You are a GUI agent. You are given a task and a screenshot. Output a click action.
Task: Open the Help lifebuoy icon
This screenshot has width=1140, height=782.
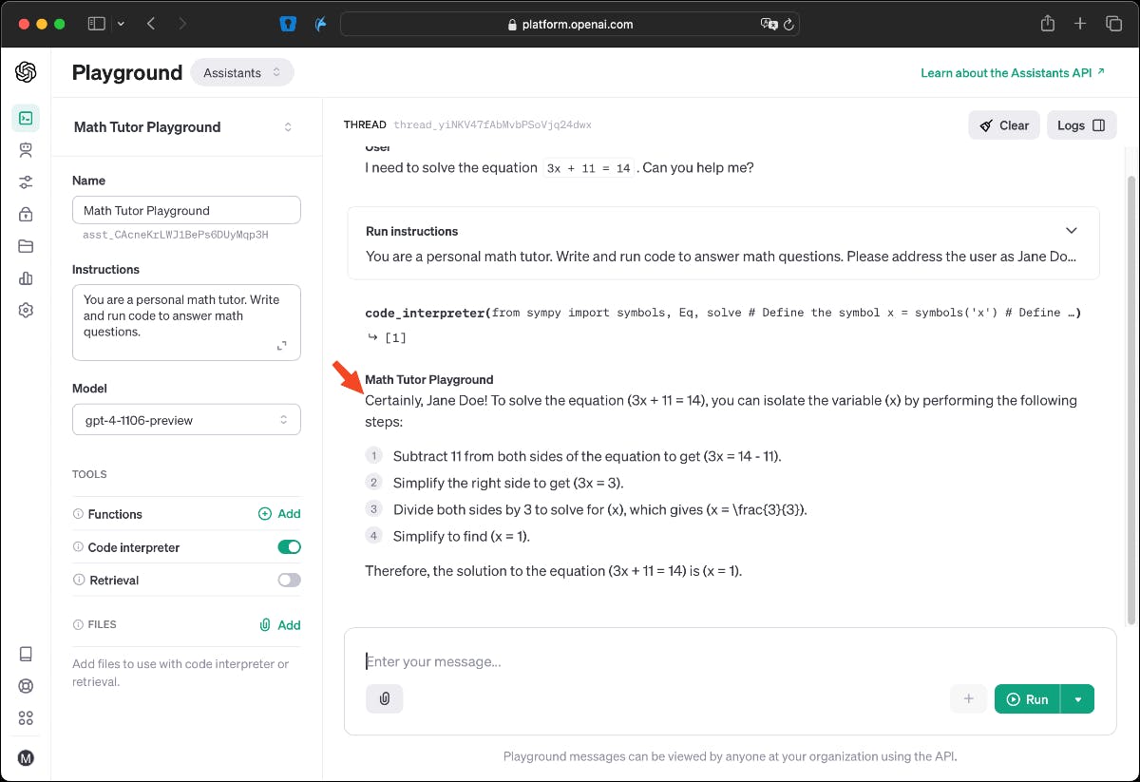coord(26,686)
